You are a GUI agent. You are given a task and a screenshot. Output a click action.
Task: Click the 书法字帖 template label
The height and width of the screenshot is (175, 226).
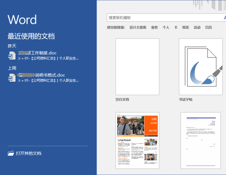(186, 100)
